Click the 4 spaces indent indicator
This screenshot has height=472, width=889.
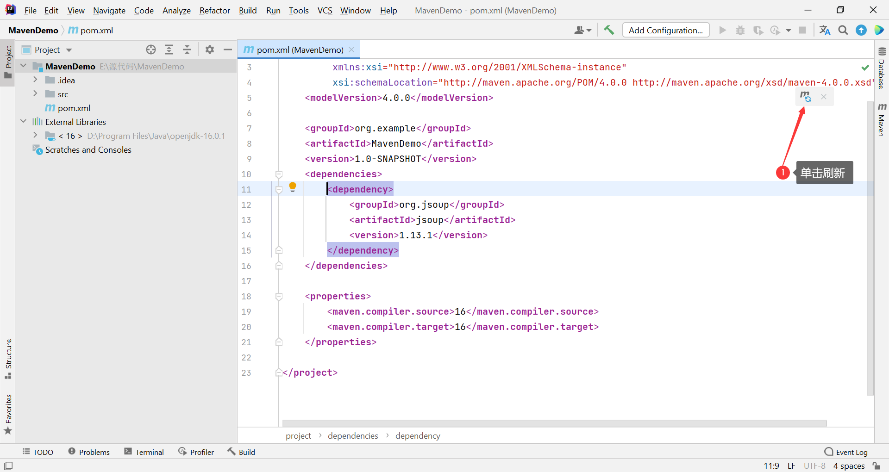click(x=849, y=466)
